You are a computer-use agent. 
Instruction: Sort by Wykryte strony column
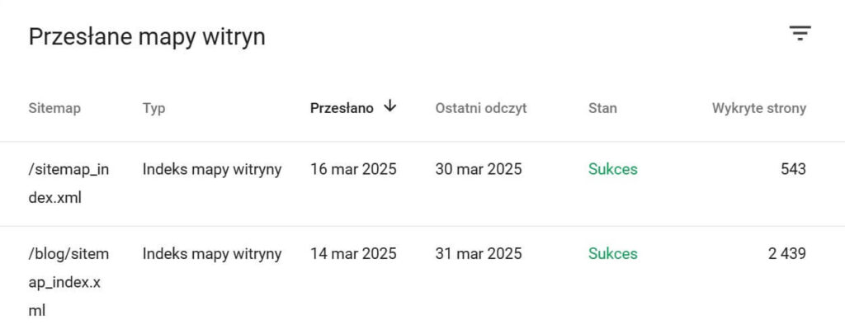[759, 108]
